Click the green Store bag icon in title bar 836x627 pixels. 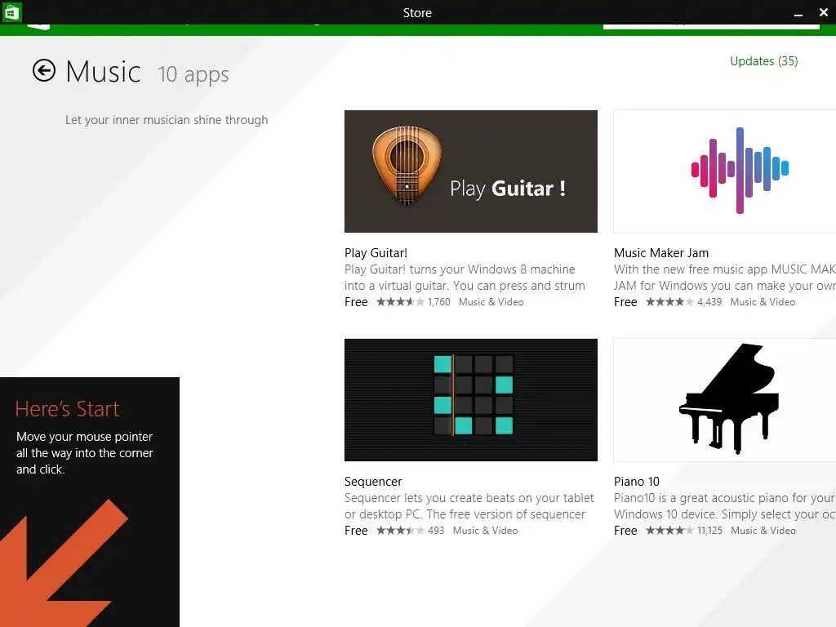pos(11,12)
